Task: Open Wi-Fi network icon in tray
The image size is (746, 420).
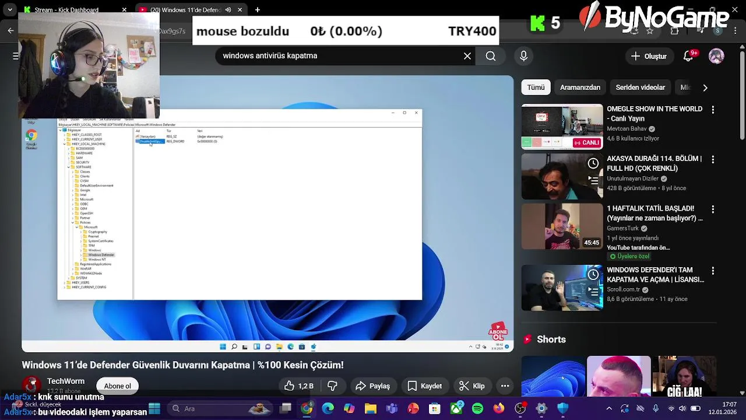Action: (671, 408)
